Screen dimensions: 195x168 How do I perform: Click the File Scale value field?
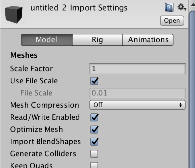(x=138, y=93)
